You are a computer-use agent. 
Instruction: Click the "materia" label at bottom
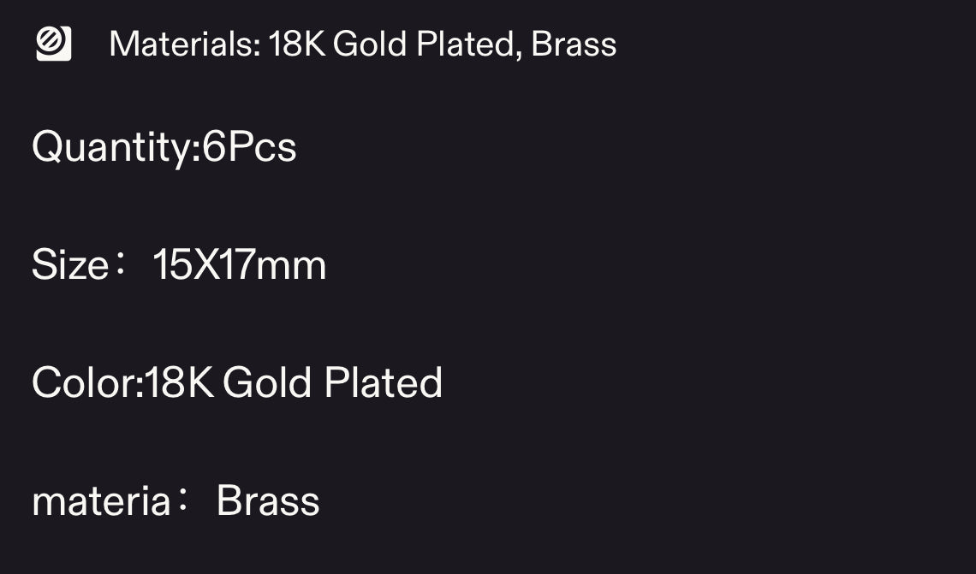pos(101,501)
